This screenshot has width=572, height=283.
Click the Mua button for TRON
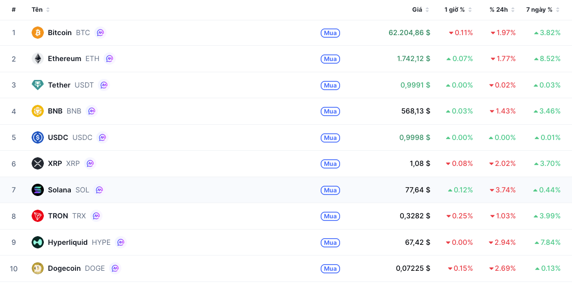pos(330,216)
